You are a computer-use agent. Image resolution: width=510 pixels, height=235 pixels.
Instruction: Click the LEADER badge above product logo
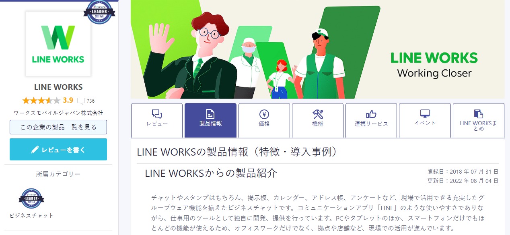tap(99, 11)
